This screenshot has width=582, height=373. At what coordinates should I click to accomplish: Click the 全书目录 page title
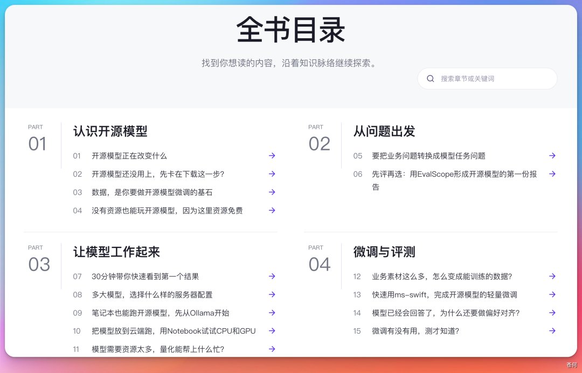tap(290, 30)
